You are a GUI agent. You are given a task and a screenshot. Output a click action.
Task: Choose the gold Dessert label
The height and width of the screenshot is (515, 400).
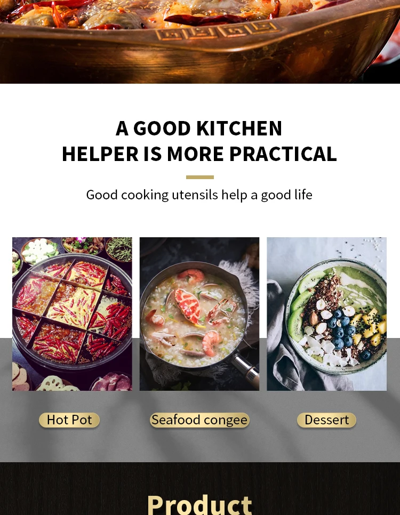pos(327,420)
